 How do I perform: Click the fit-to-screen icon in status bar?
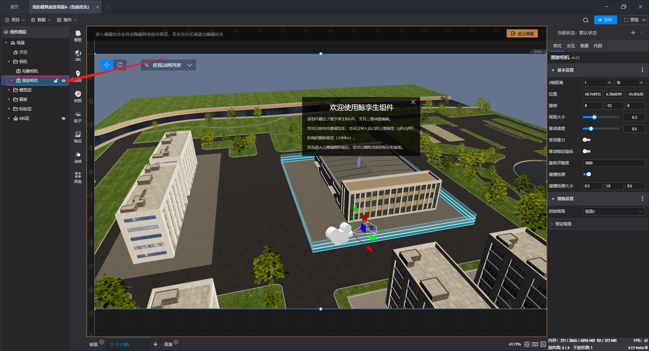[x=527, y=344]
